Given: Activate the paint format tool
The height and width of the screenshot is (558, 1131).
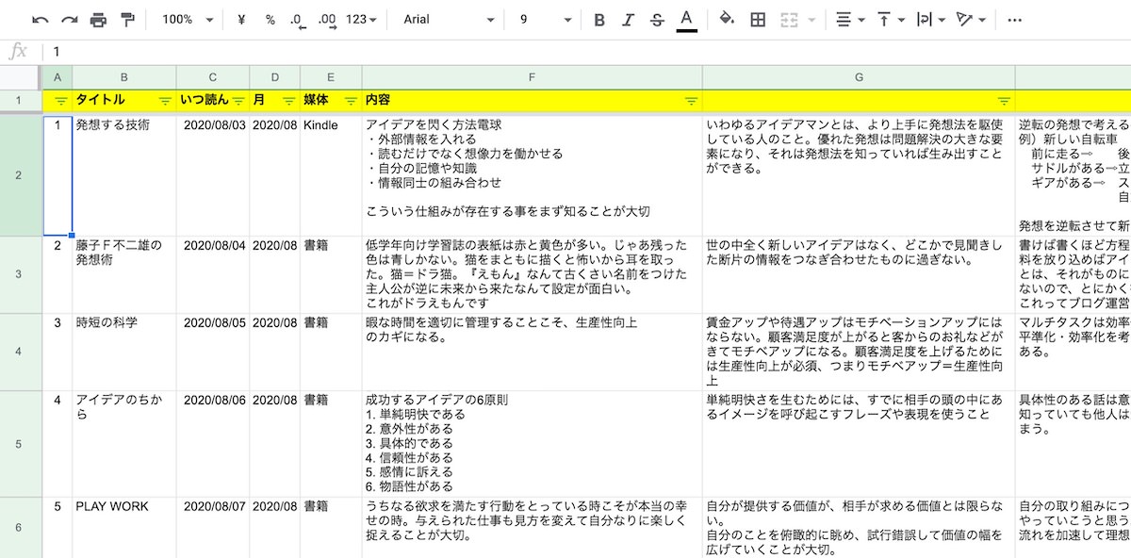Looking at the screenshot, I should [127, 20].
